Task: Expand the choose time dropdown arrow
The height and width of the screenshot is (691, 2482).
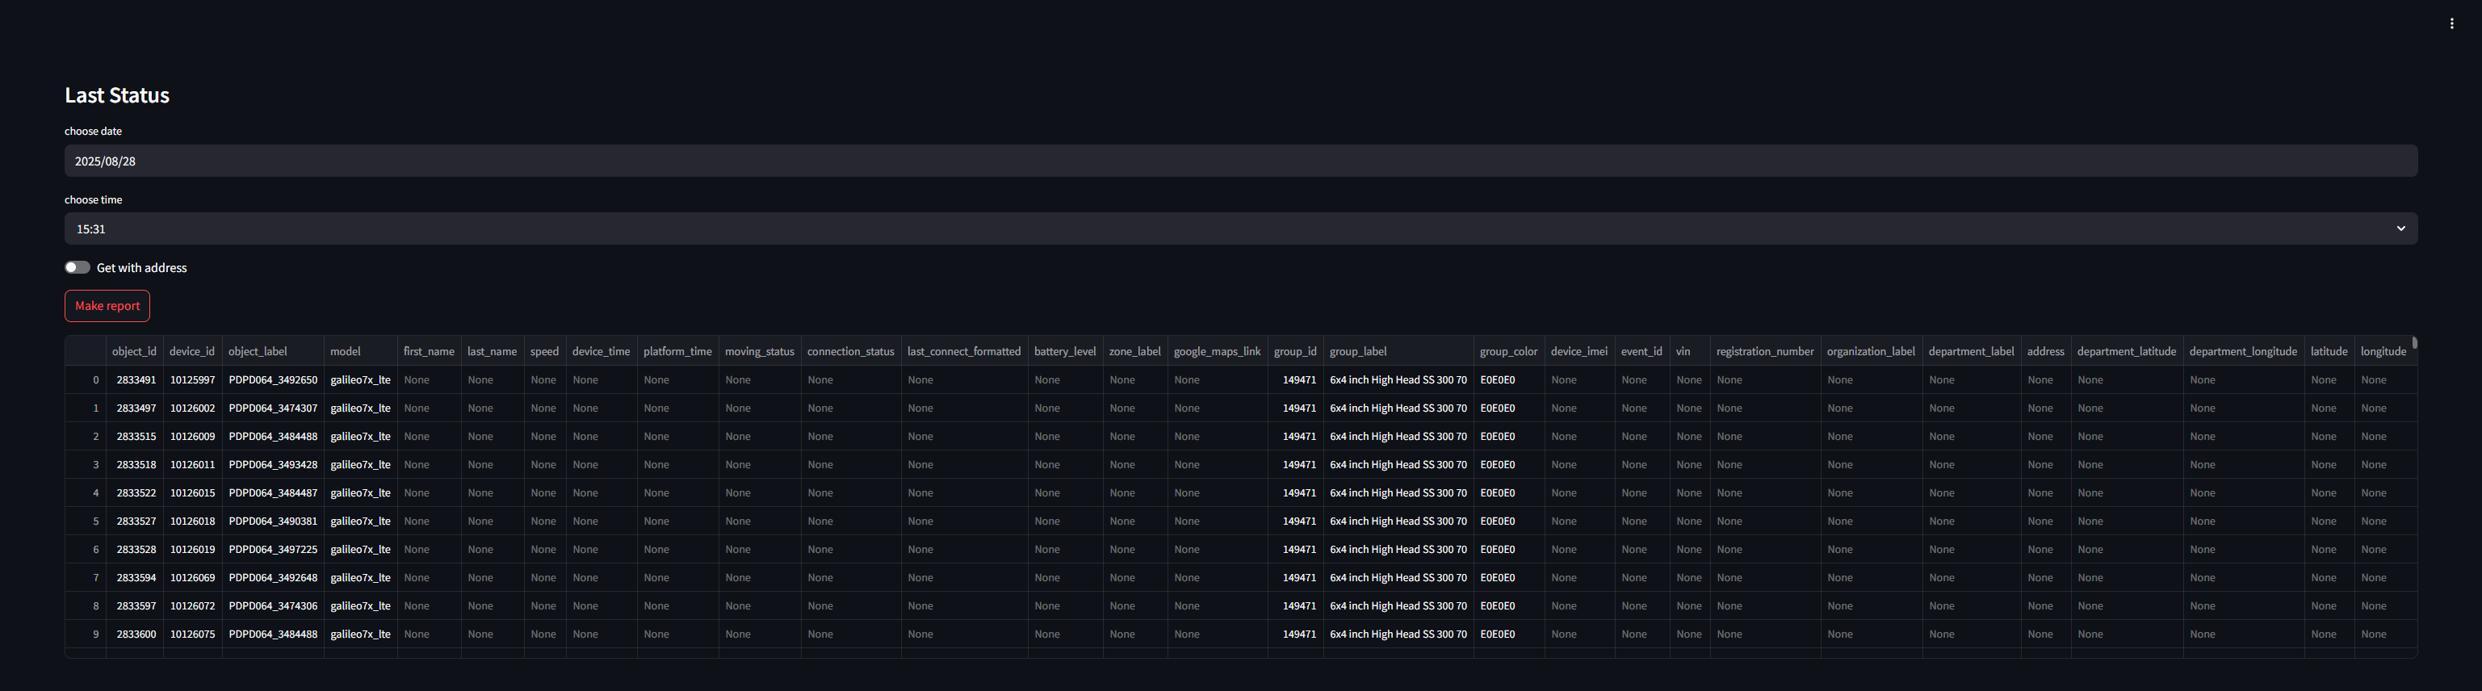Action: pyautogui.click(x=2400, y=228)
